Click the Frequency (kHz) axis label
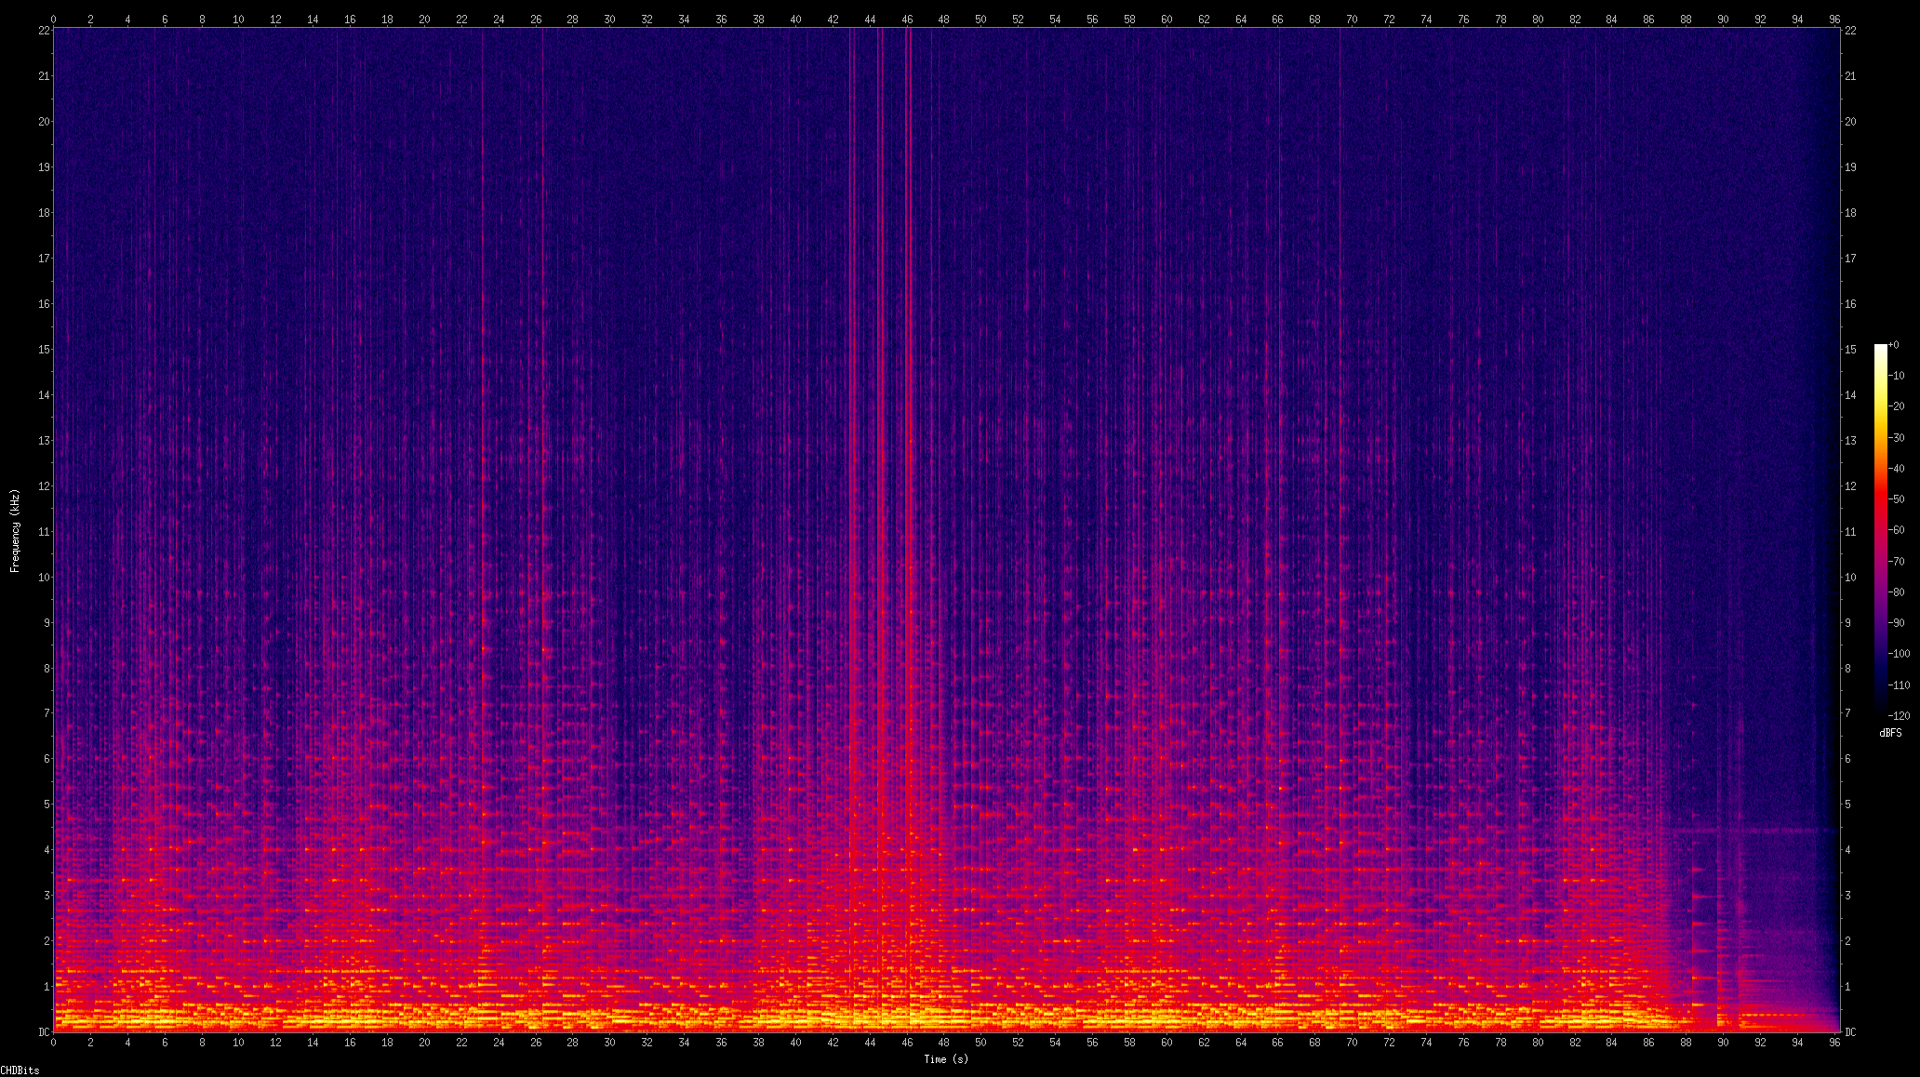Screen dimensions: 1920x1077 pos(15,530)
